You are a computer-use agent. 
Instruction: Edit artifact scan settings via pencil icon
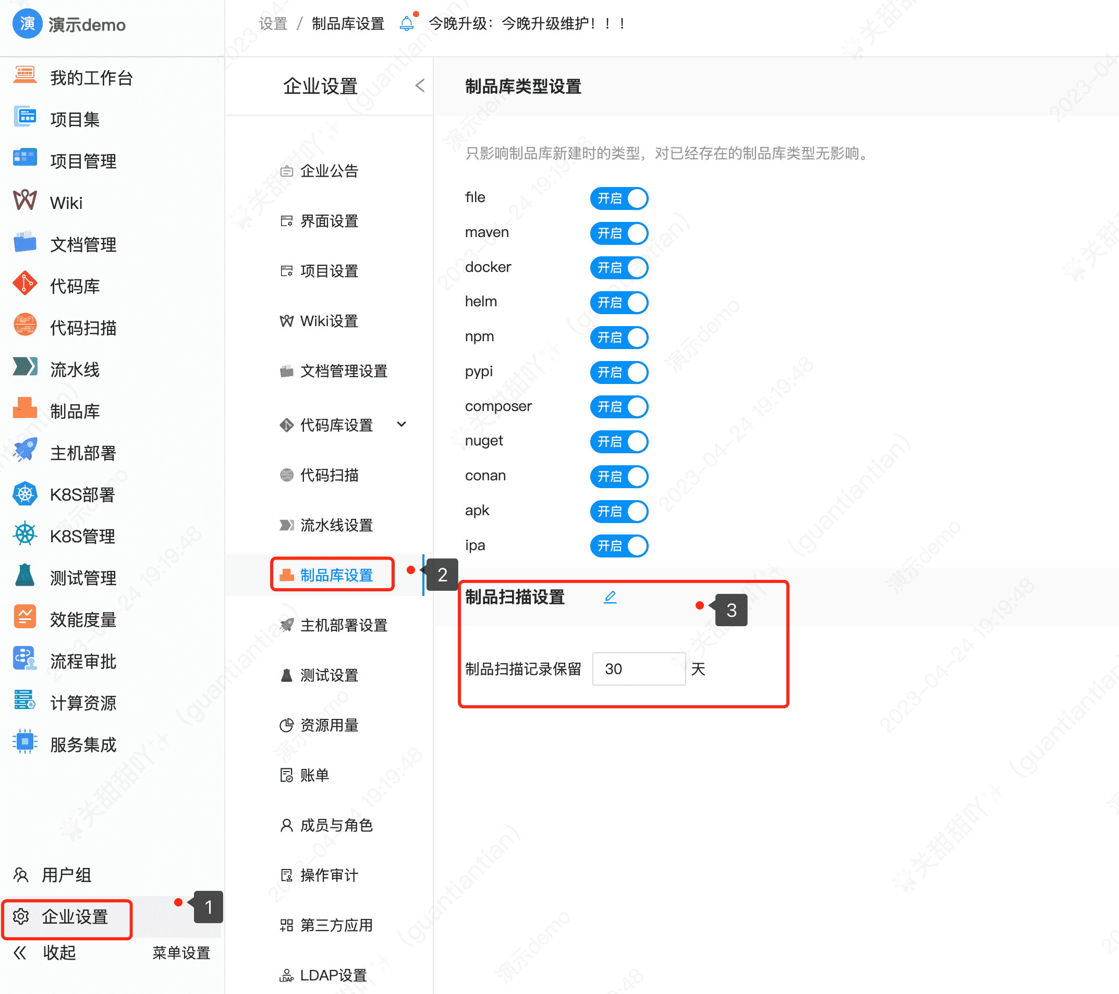[x=610, y=598]
